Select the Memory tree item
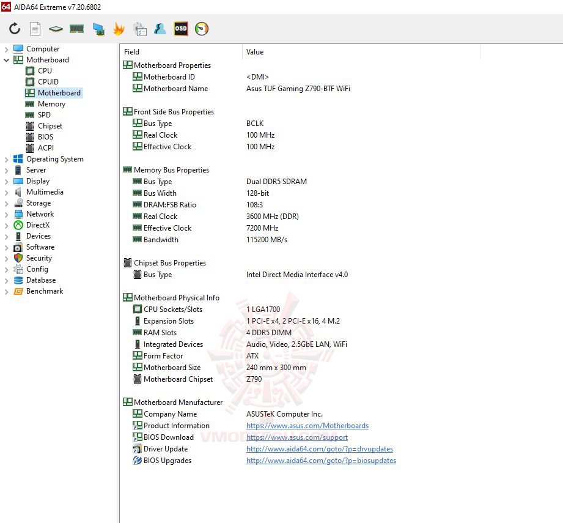 click(x=52, y=104)
